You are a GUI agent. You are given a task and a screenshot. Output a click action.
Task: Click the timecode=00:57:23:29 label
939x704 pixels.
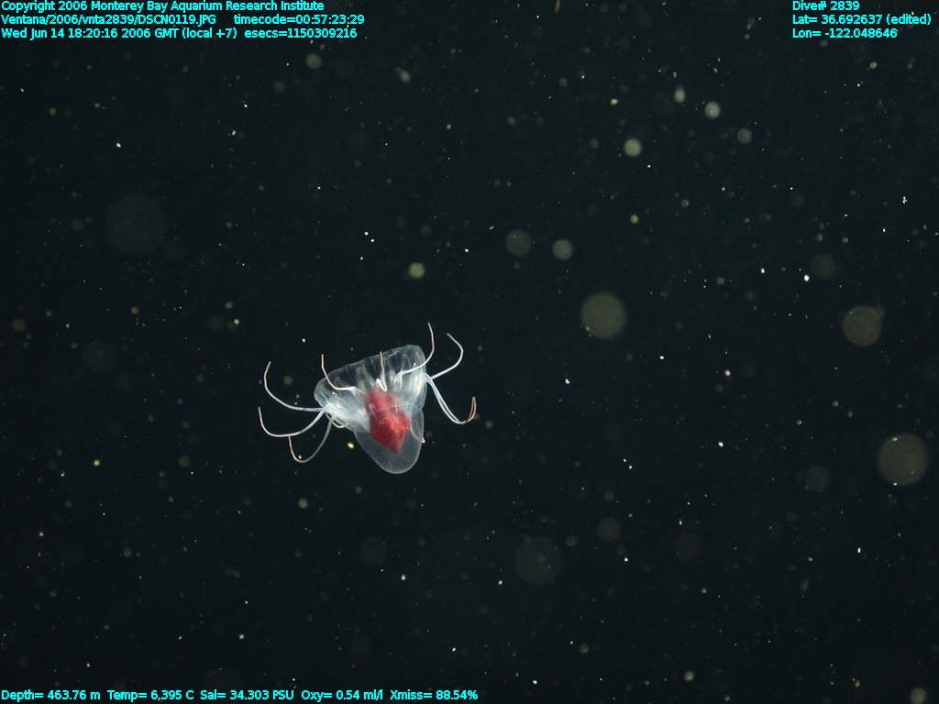coord(299,19)
